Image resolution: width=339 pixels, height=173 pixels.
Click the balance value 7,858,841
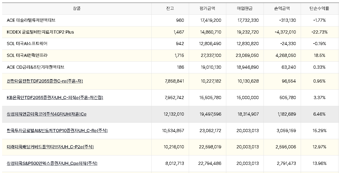pyautogui.click(x=175, y=81)
